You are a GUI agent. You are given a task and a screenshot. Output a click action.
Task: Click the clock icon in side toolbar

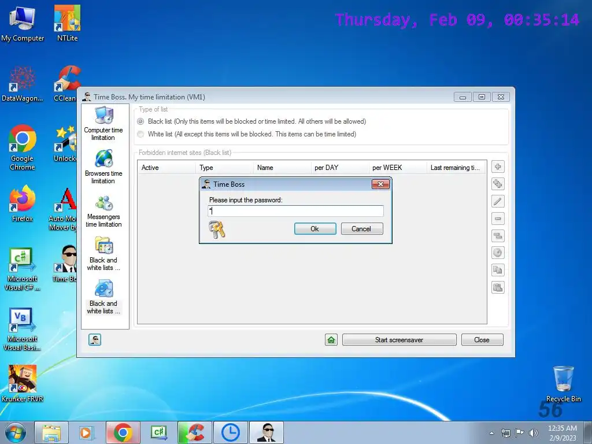click(498, 253)
